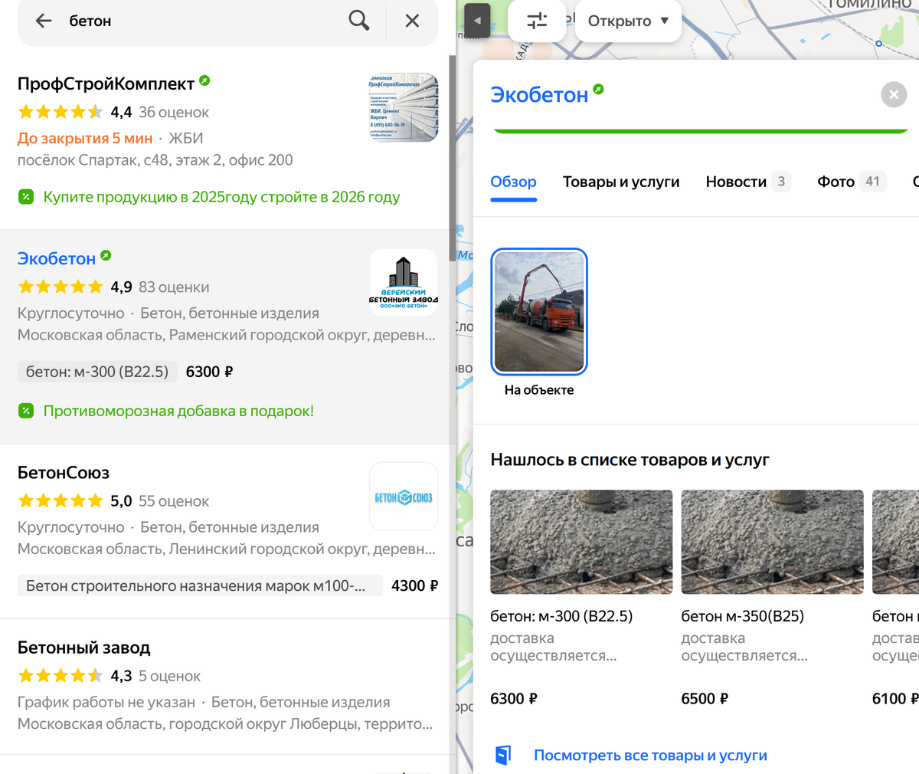
Task: Open бетон м-300 (B22.5) product image
Action: coord(581,542)
